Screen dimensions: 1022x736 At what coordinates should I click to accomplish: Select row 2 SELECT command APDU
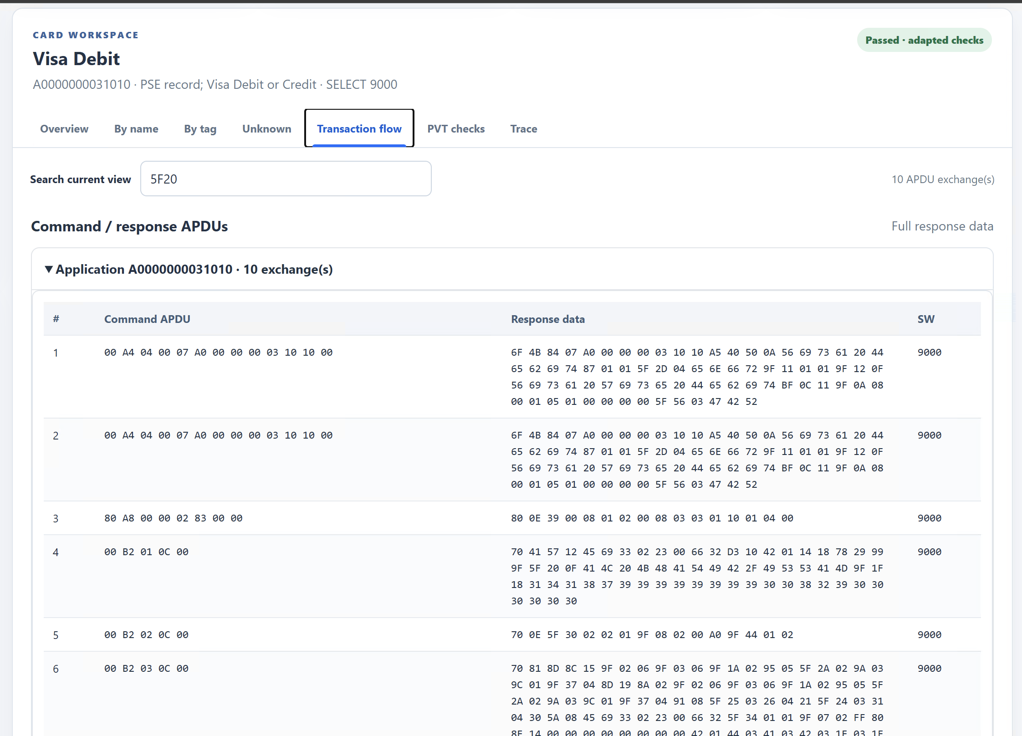pyautogui.click(x=219, y=435)
